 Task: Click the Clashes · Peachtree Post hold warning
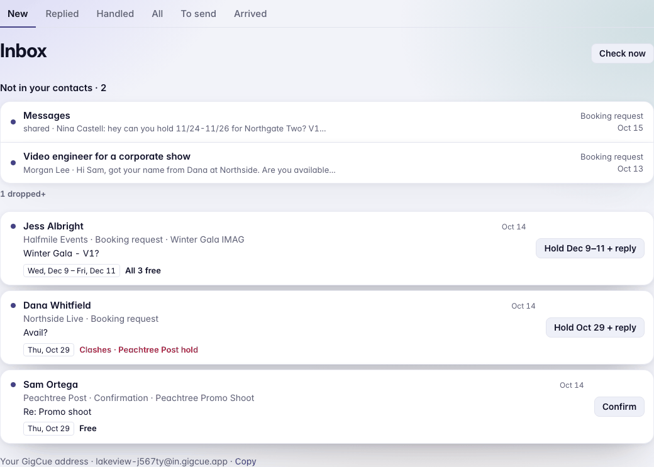point(138,350)
